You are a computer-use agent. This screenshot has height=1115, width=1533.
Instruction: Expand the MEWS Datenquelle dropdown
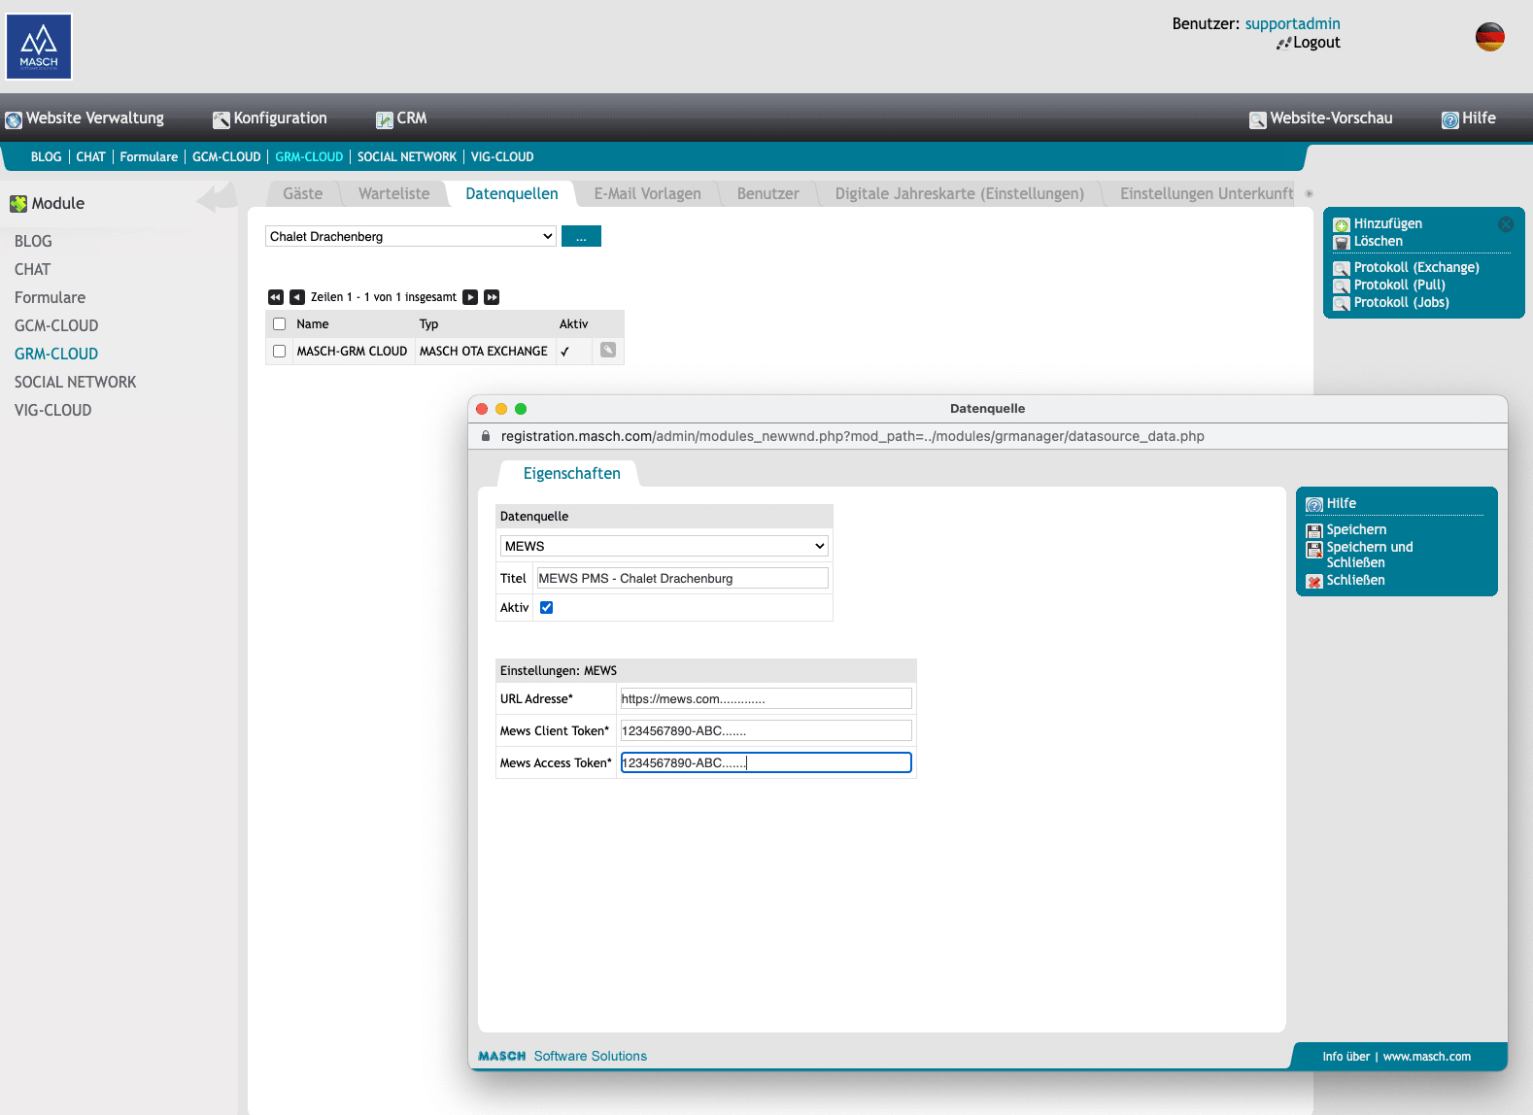[664, 546]
